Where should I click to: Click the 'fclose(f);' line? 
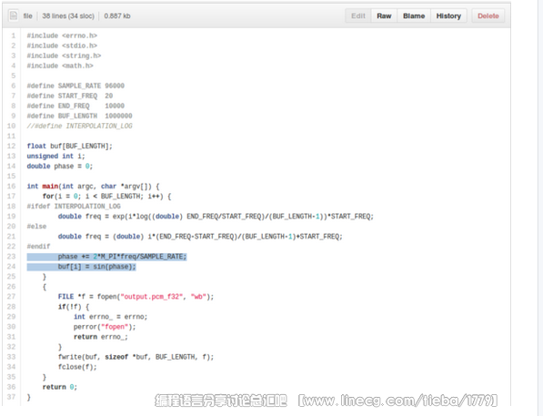point(77,367)
